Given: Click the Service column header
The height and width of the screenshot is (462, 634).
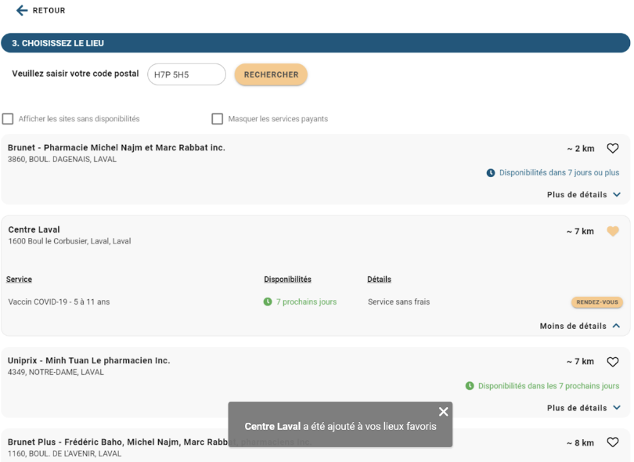Looking at the screenshot, I should 19,279.
